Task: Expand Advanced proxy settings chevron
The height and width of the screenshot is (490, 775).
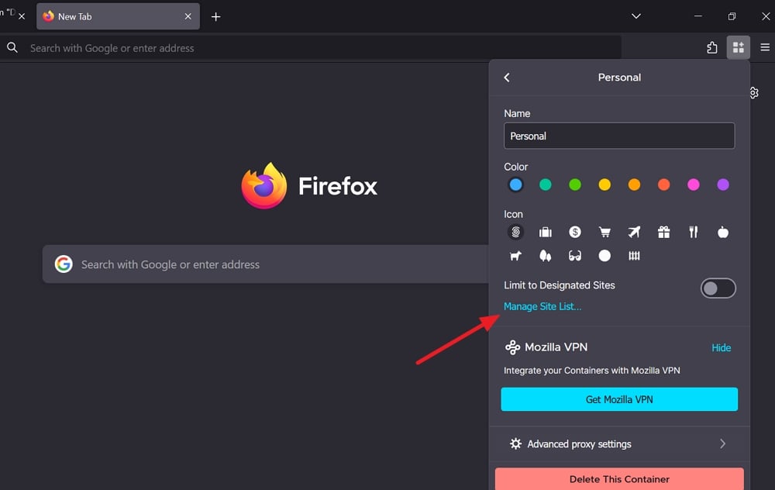Action: click(x=722, y=443)
